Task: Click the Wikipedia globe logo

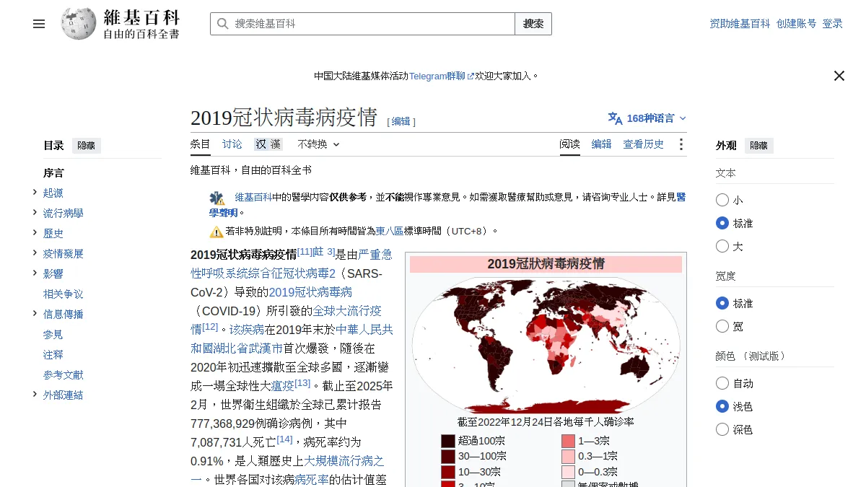Action: 79,24
